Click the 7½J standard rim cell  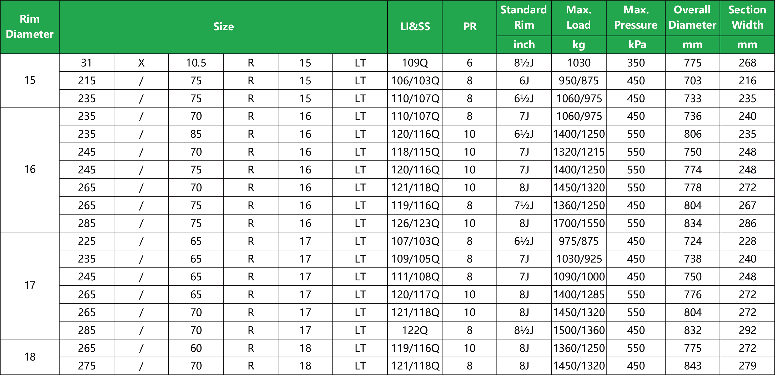[524, 206]
